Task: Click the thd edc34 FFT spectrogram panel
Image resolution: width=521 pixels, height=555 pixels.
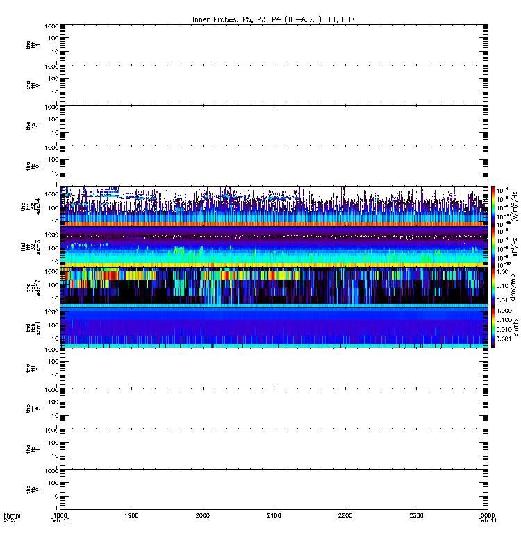Action: coord(274,207)
